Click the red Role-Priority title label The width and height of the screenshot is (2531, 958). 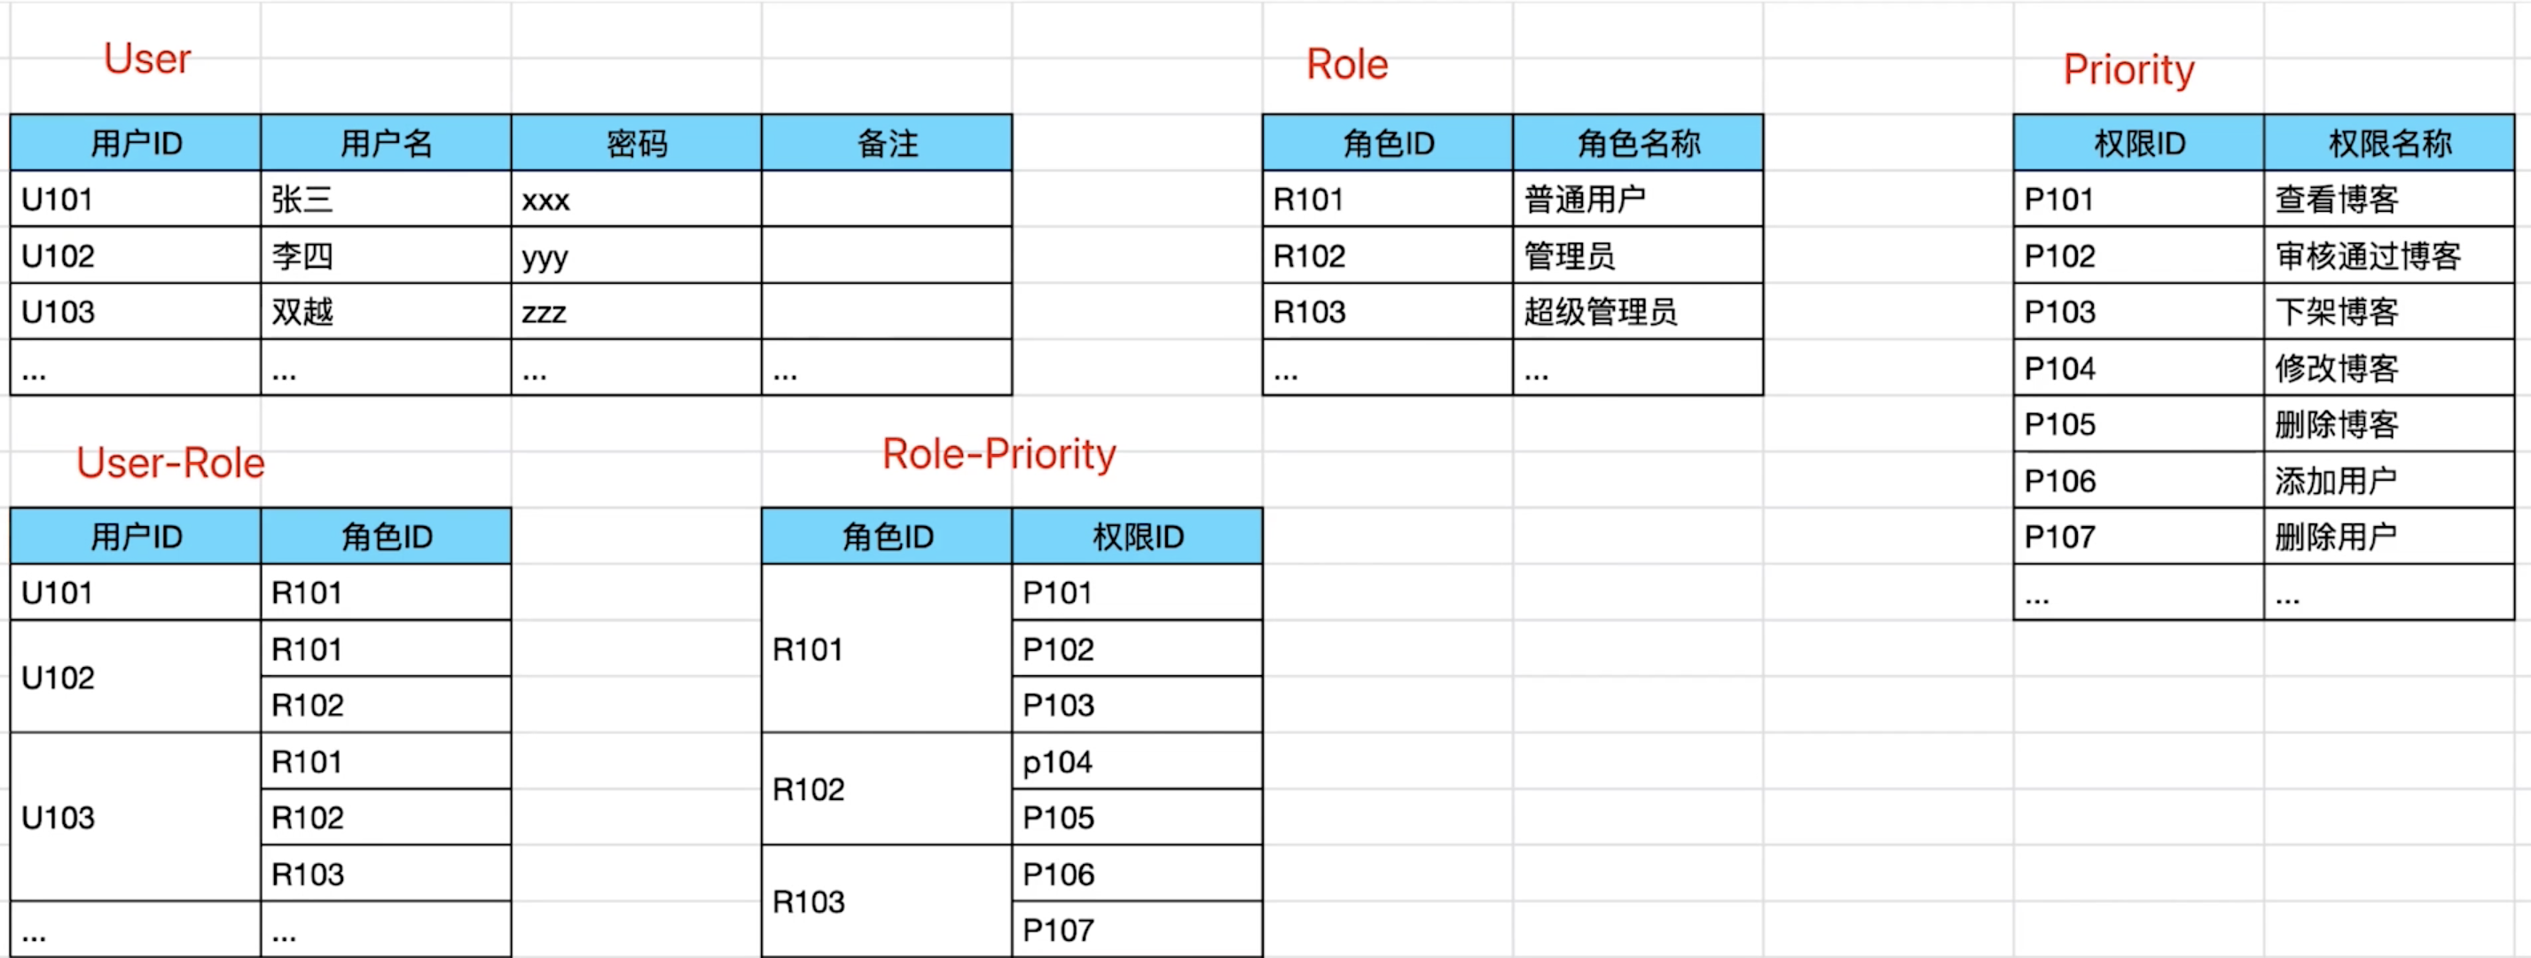[999, 454]
